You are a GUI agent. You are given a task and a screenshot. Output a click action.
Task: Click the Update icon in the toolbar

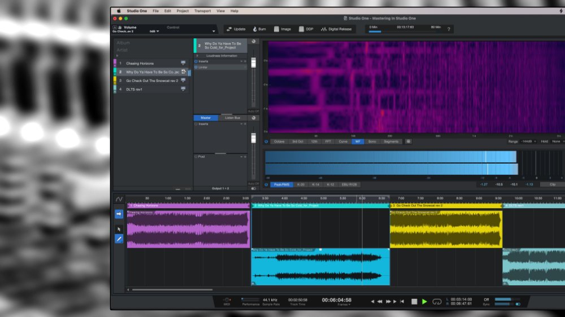(229, 29)
